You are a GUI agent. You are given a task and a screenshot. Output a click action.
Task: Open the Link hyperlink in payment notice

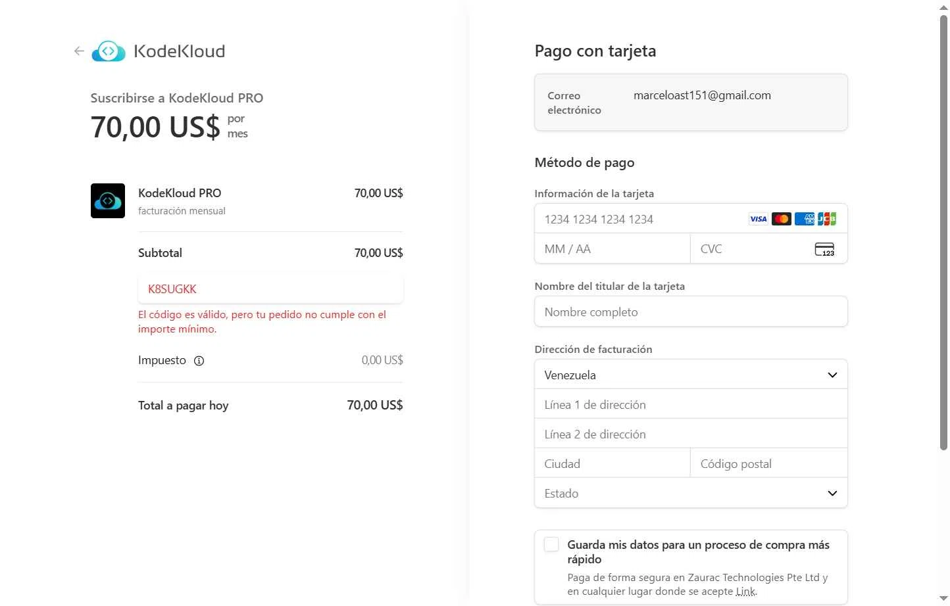pos(745,592)
